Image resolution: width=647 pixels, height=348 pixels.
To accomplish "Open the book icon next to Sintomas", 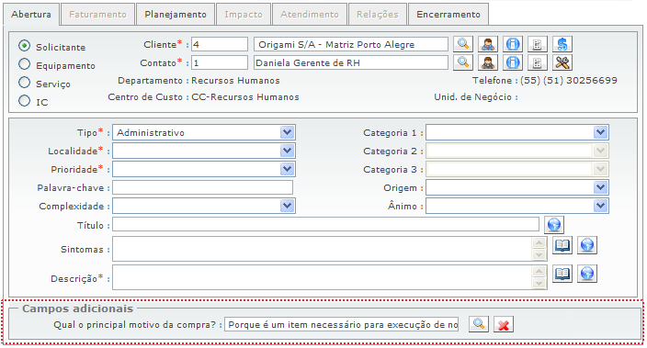I will (x=562, y=245).
